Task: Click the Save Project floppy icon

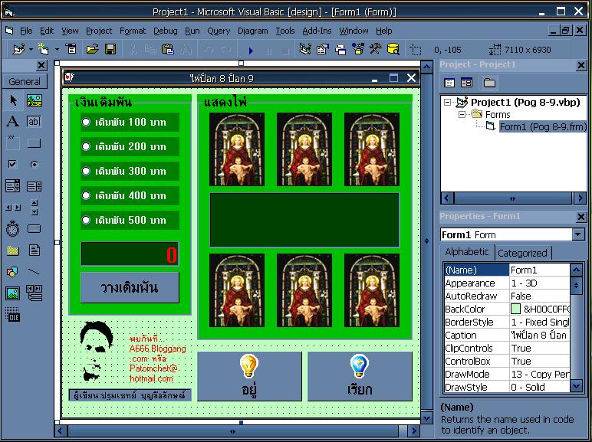Action: pos(110,49)
